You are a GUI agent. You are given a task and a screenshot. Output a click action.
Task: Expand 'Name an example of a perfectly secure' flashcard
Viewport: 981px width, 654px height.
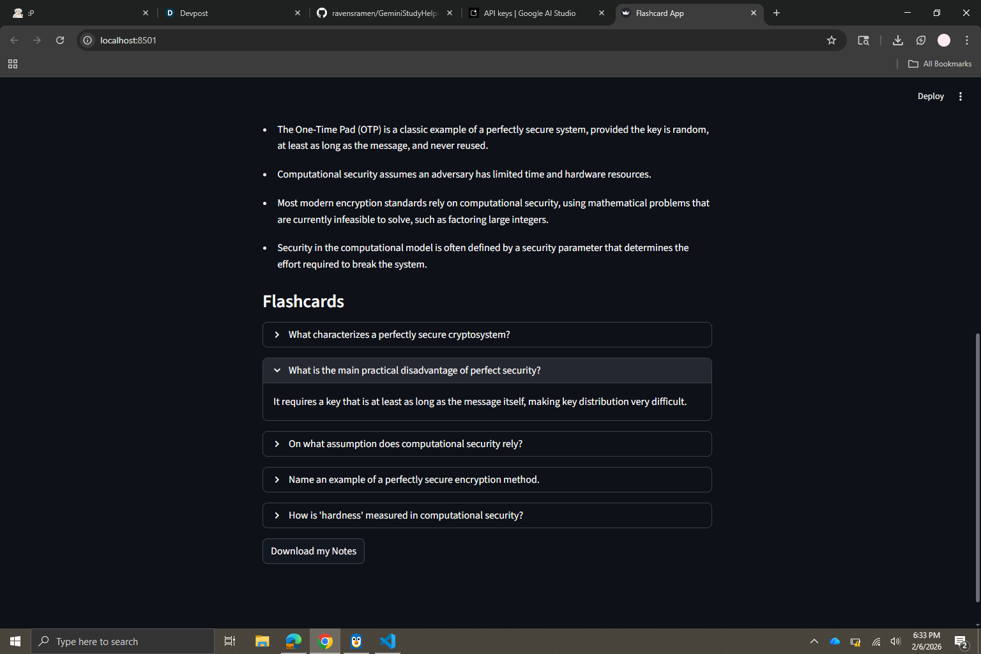tap(487, 480)
